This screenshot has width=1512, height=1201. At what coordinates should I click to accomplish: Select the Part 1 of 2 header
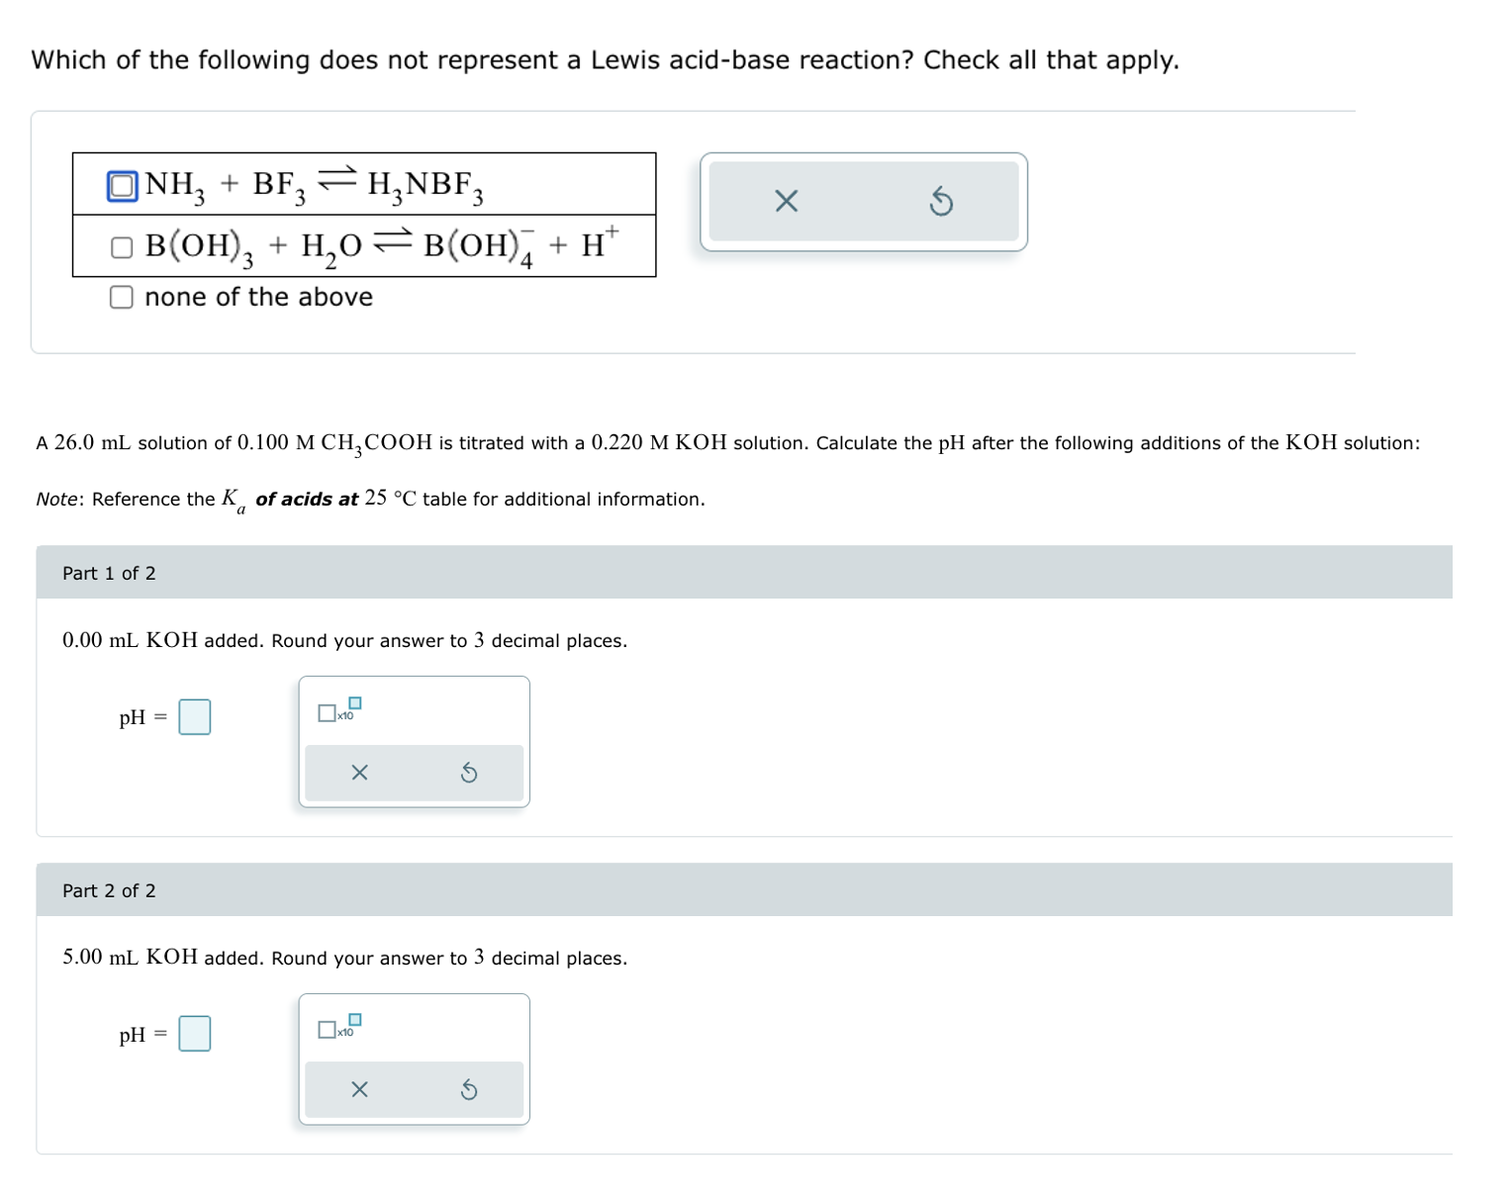coord(109,572)
